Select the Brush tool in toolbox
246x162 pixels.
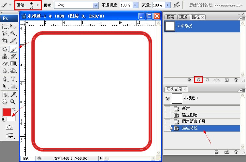13,49
